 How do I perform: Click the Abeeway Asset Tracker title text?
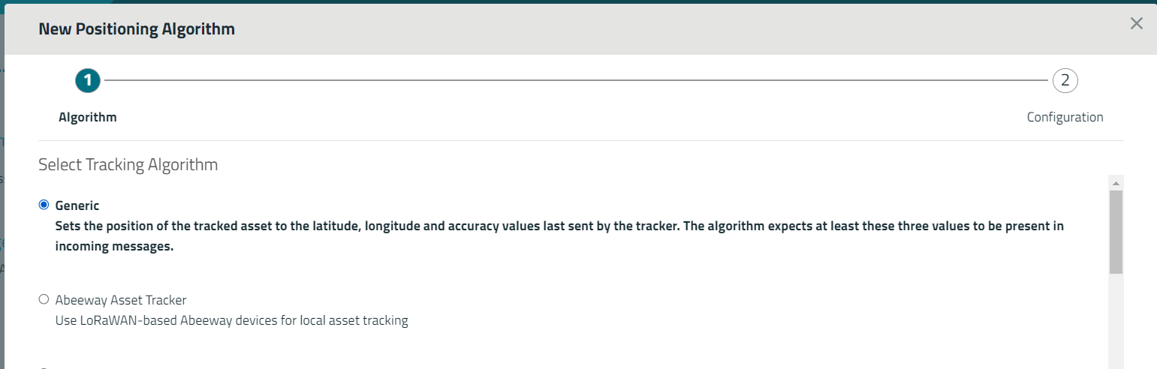point(121,300)
